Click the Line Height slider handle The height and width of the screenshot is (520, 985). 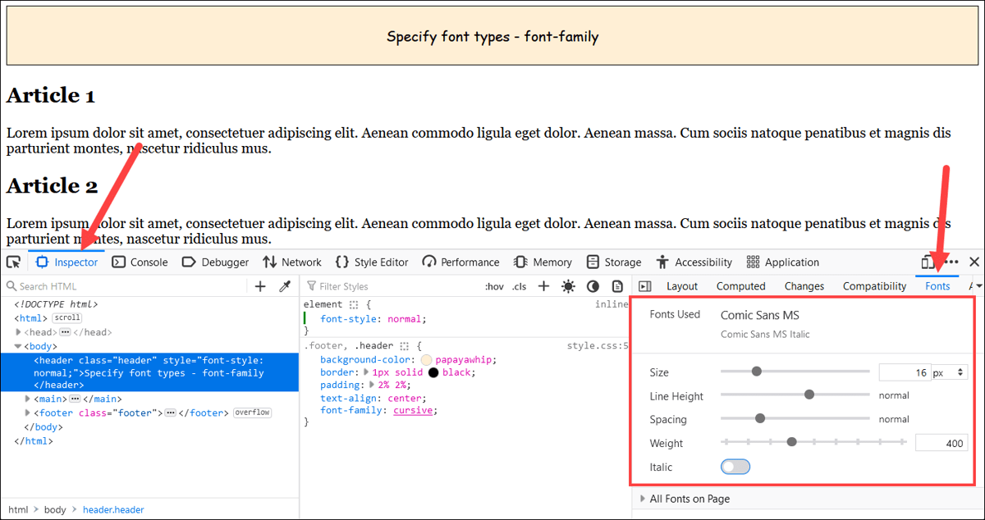(809, 394)
